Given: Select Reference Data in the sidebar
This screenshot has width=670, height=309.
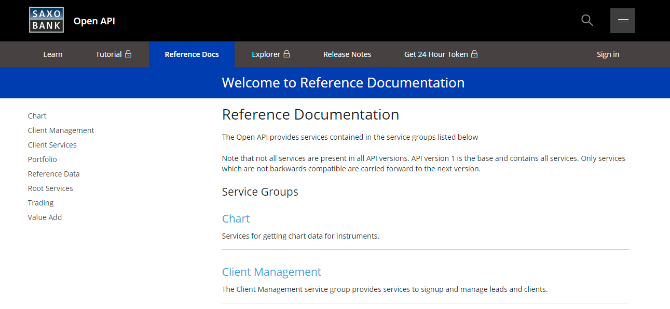Looking at the screenshot, I should 53,173.
